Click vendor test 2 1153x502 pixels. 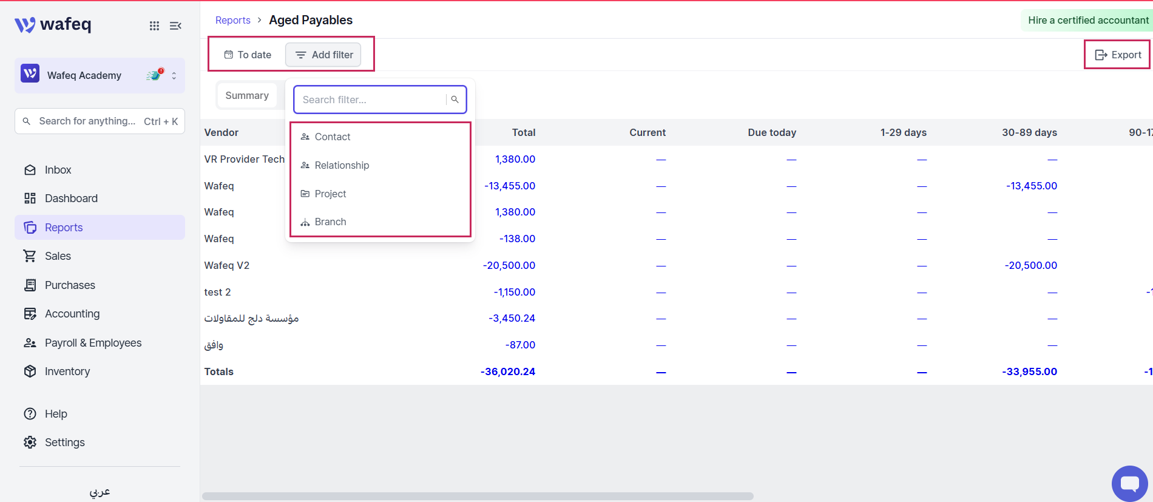pos(218,292)
